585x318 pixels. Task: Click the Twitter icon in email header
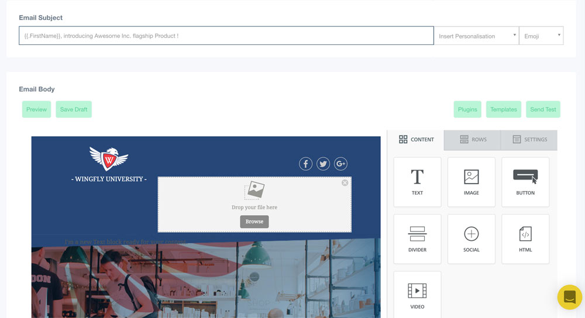[x=323, y=164]
